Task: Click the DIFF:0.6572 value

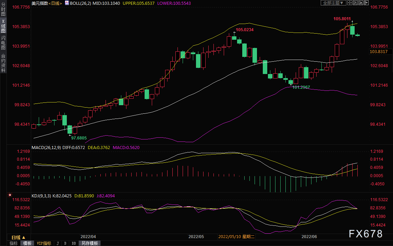Action: click(74, 148)
